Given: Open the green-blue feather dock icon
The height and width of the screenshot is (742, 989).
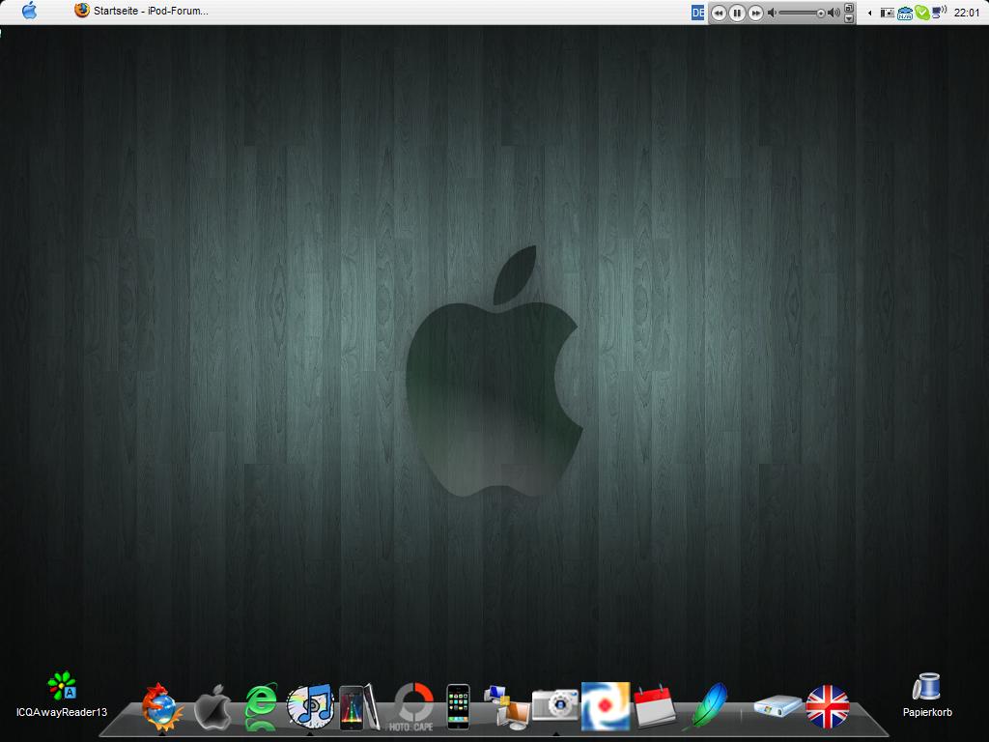Looking at the screenshot, I should pyautogui.click(x=707, y=706).
